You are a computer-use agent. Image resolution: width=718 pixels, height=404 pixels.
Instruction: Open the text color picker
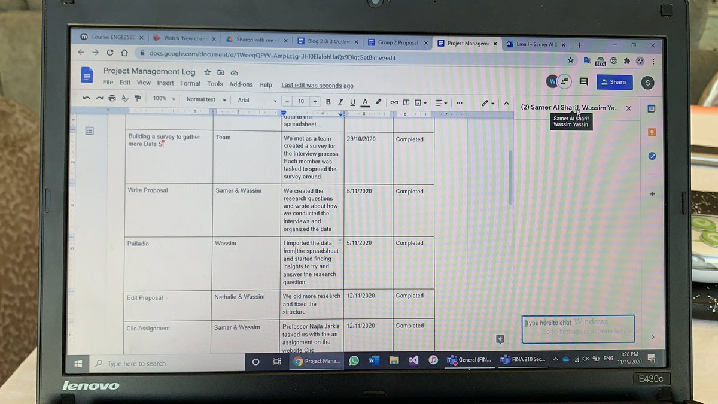[x=365, y=102]
